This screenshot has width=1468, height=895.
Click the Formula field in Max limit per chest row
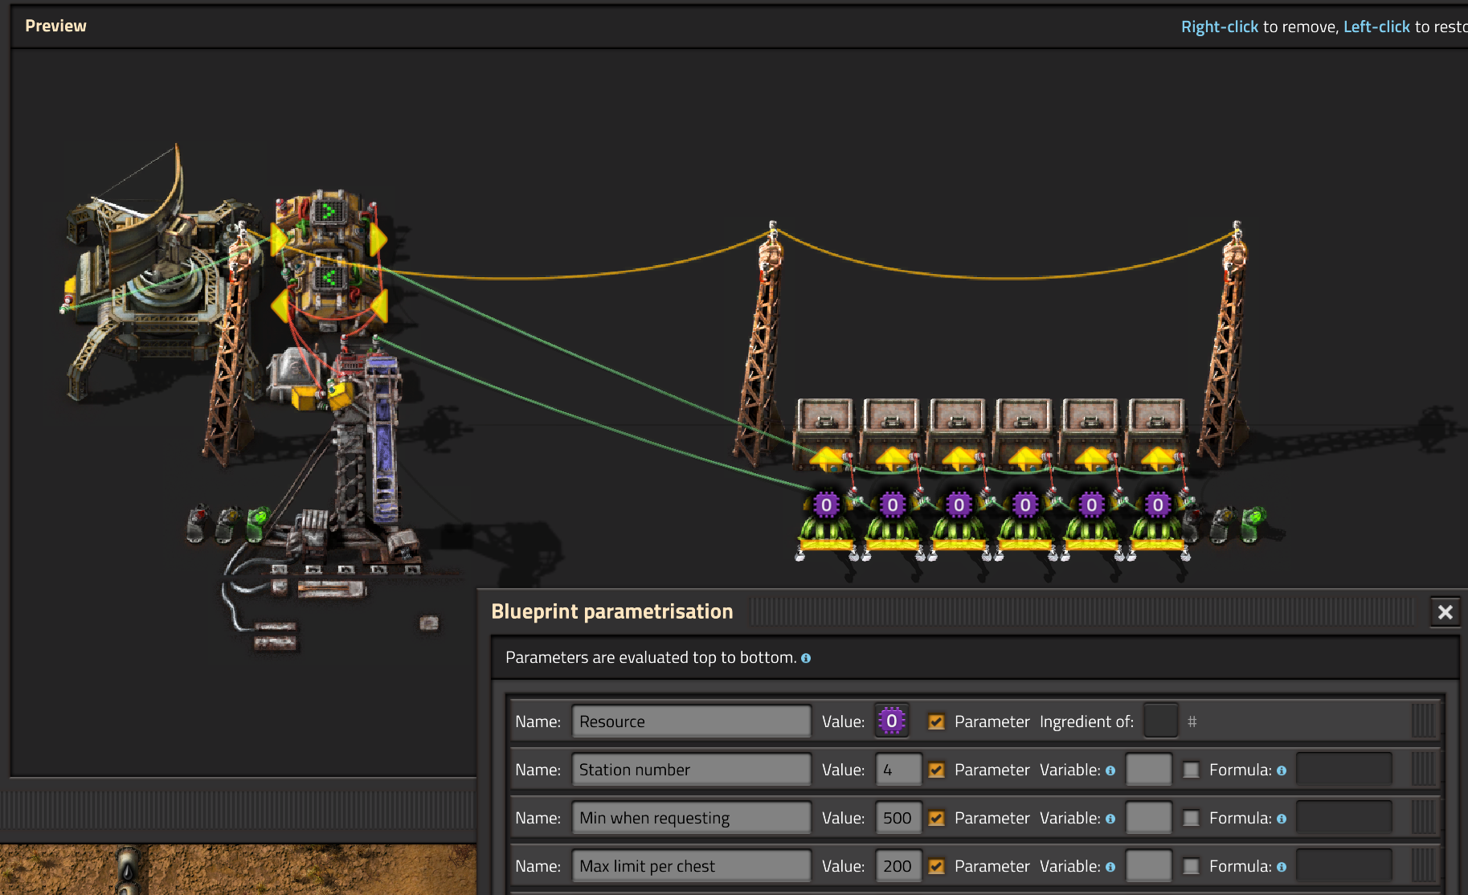pyautogui.click(x=1344, y=866)
